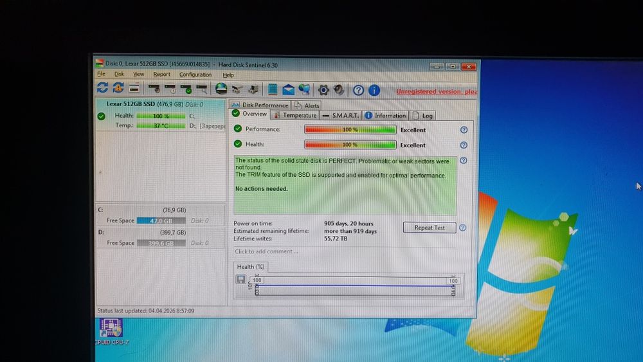Screen dimensions: 643x362
Task: Click the '55,72 TB' lifetime writes value
Action: pyautogui.click(x=336, y=238)
